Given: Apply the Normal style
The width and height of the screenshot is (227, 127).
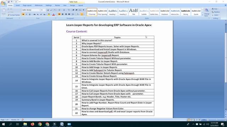Looking at the screenshot, I should coord(92,12).
